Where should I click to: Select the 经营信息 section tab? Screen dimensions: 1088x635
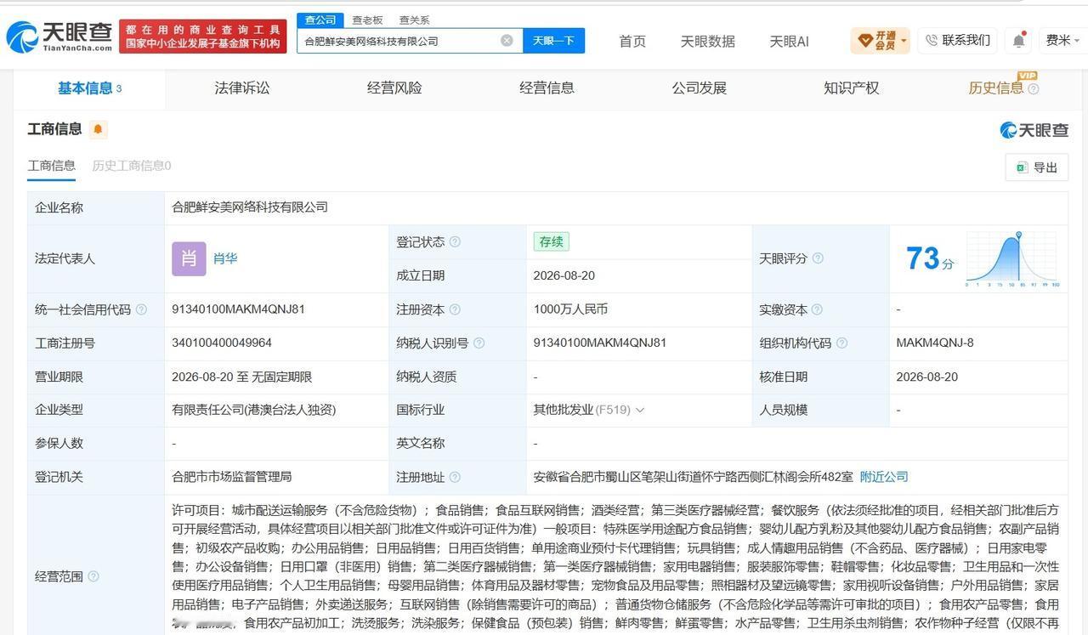coord(547,88)
